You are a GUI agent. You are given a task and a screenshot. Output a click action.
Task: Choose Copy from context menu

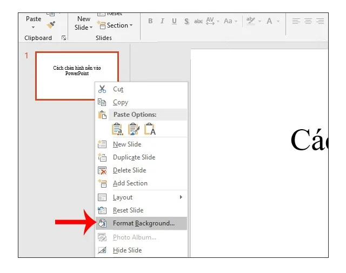point(142,102)
